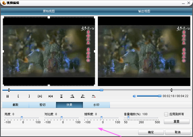193x137 pixels.
Task: Set clip start with left bracket icon
Action: click(x=18, y=96)
